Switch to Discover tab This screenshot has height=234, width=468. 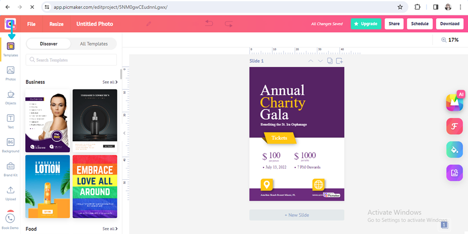coord(49,44)
